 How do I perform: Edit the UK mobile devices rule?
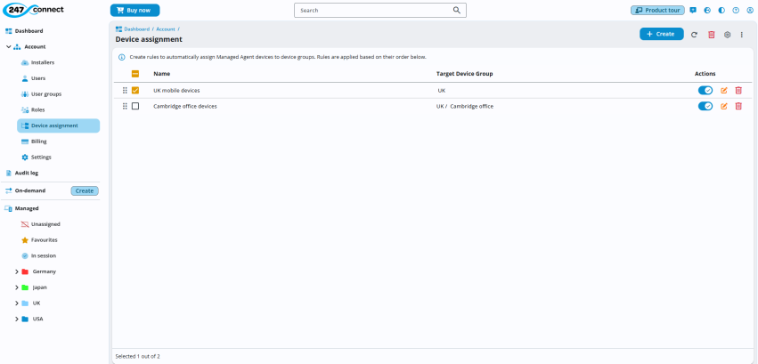point(723,90)
